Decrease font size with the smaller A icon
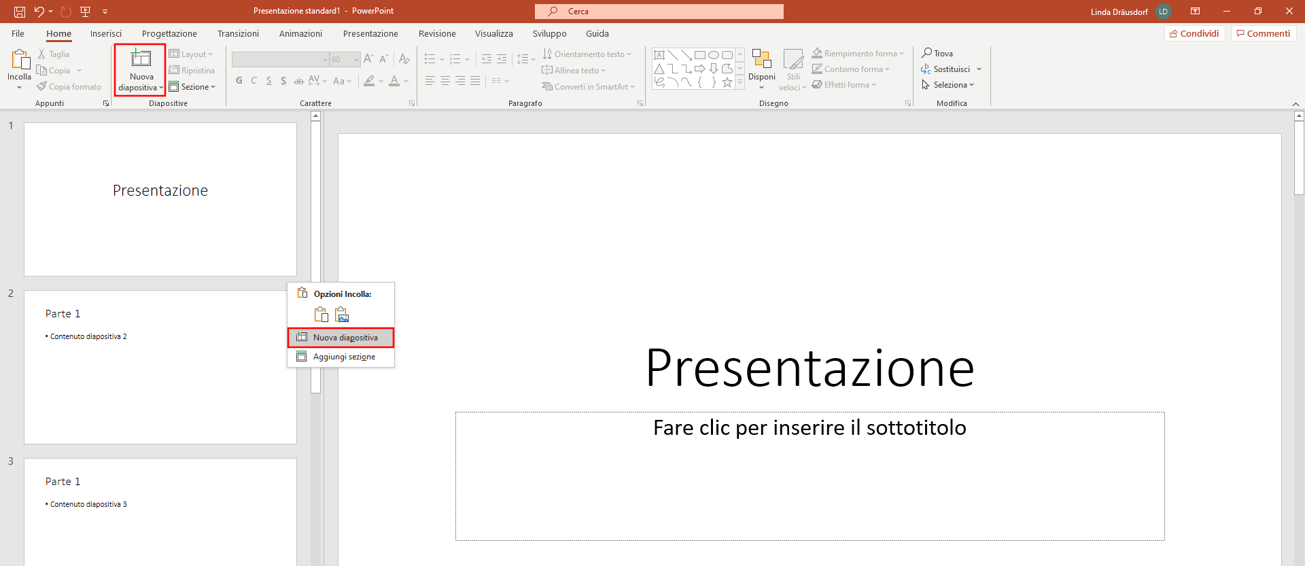1305x566 pixels. pos(384,59)
